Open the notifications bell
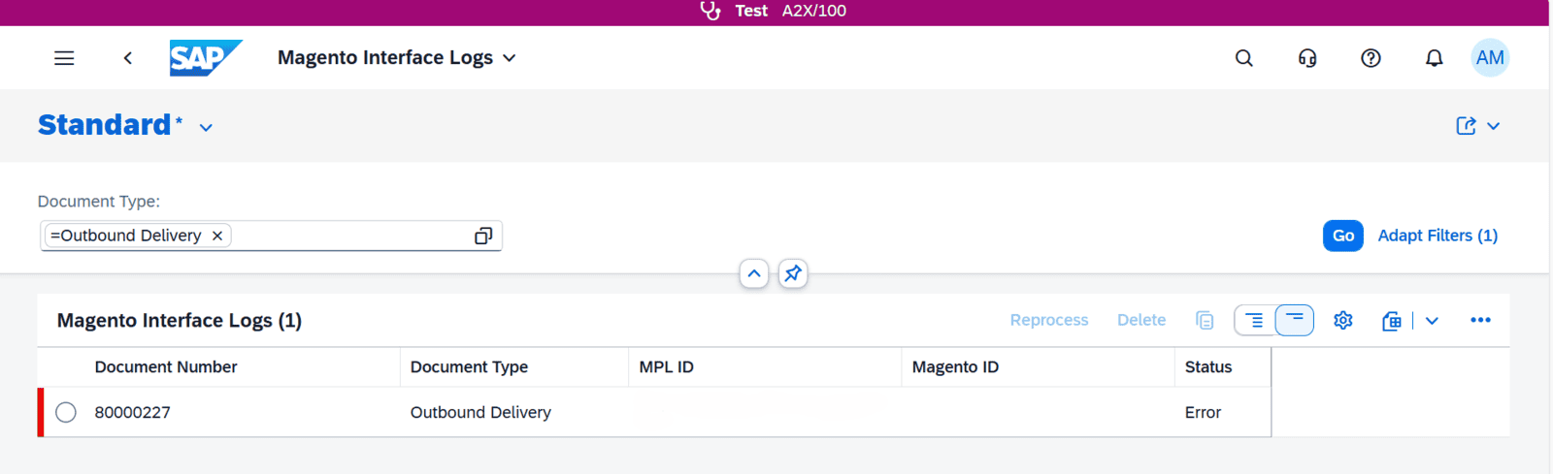This screenshot has width=1553, height=474. pyautogui.click(x=1434, y=58)
